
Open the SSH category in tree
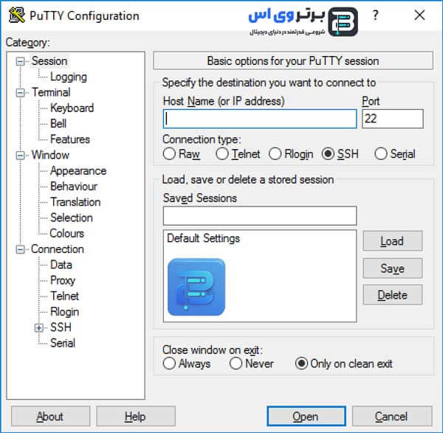61,328
